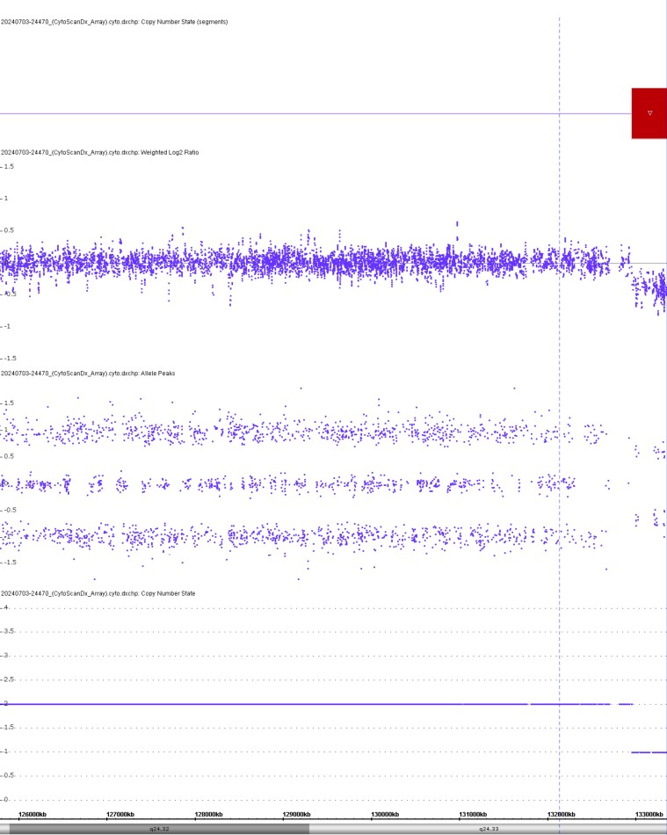Click the Weighted Log2 Ratio track label
The width and height of the screenshot is (667, 835).
pyautogui.click(x=100, y=152)
